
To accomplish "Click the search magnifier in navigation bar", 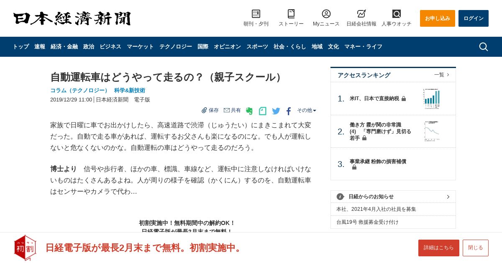I will click(484, 47).
